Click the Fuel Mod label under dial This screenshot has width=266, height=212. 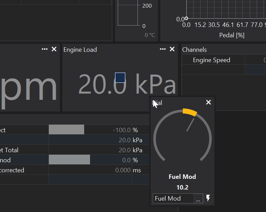[182, 177]
